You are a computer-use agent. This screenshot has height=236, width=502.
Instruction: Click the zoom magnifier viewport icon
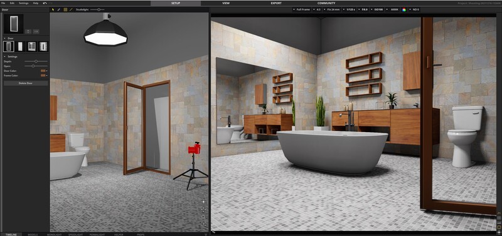tap(203, 217)
